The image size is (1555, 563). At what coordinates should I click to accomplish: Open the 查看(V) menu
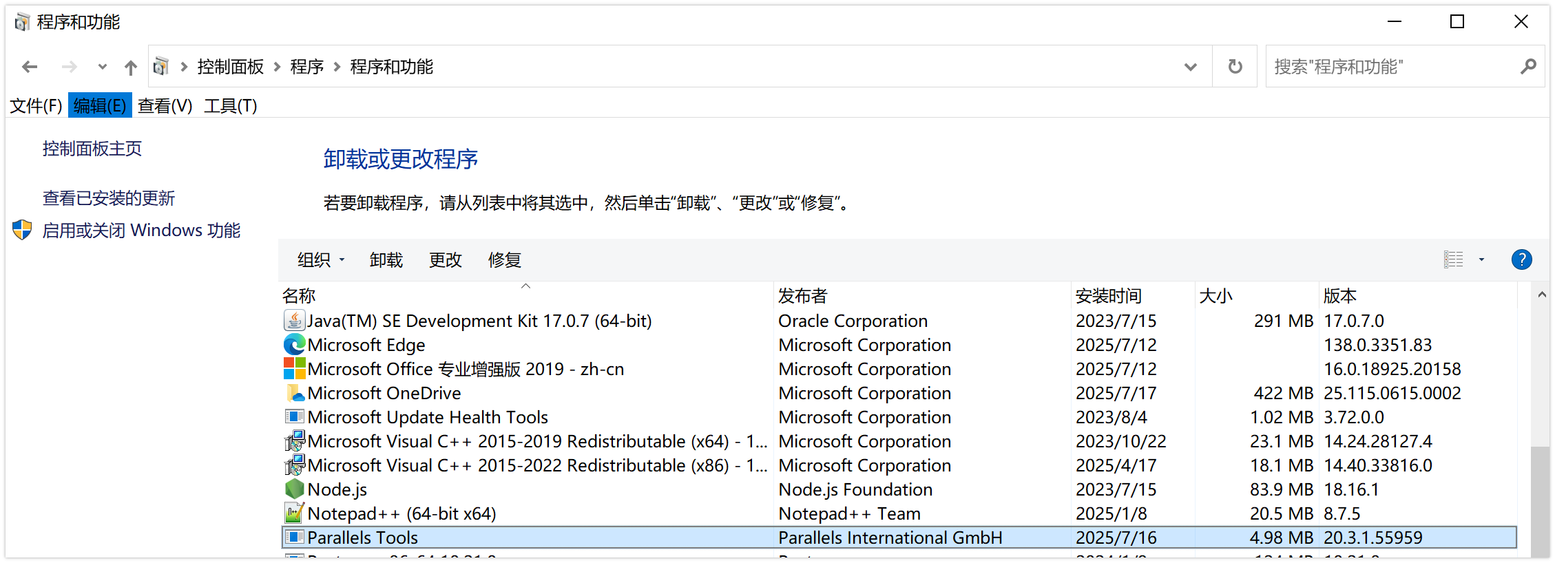[x=165, y=105]
